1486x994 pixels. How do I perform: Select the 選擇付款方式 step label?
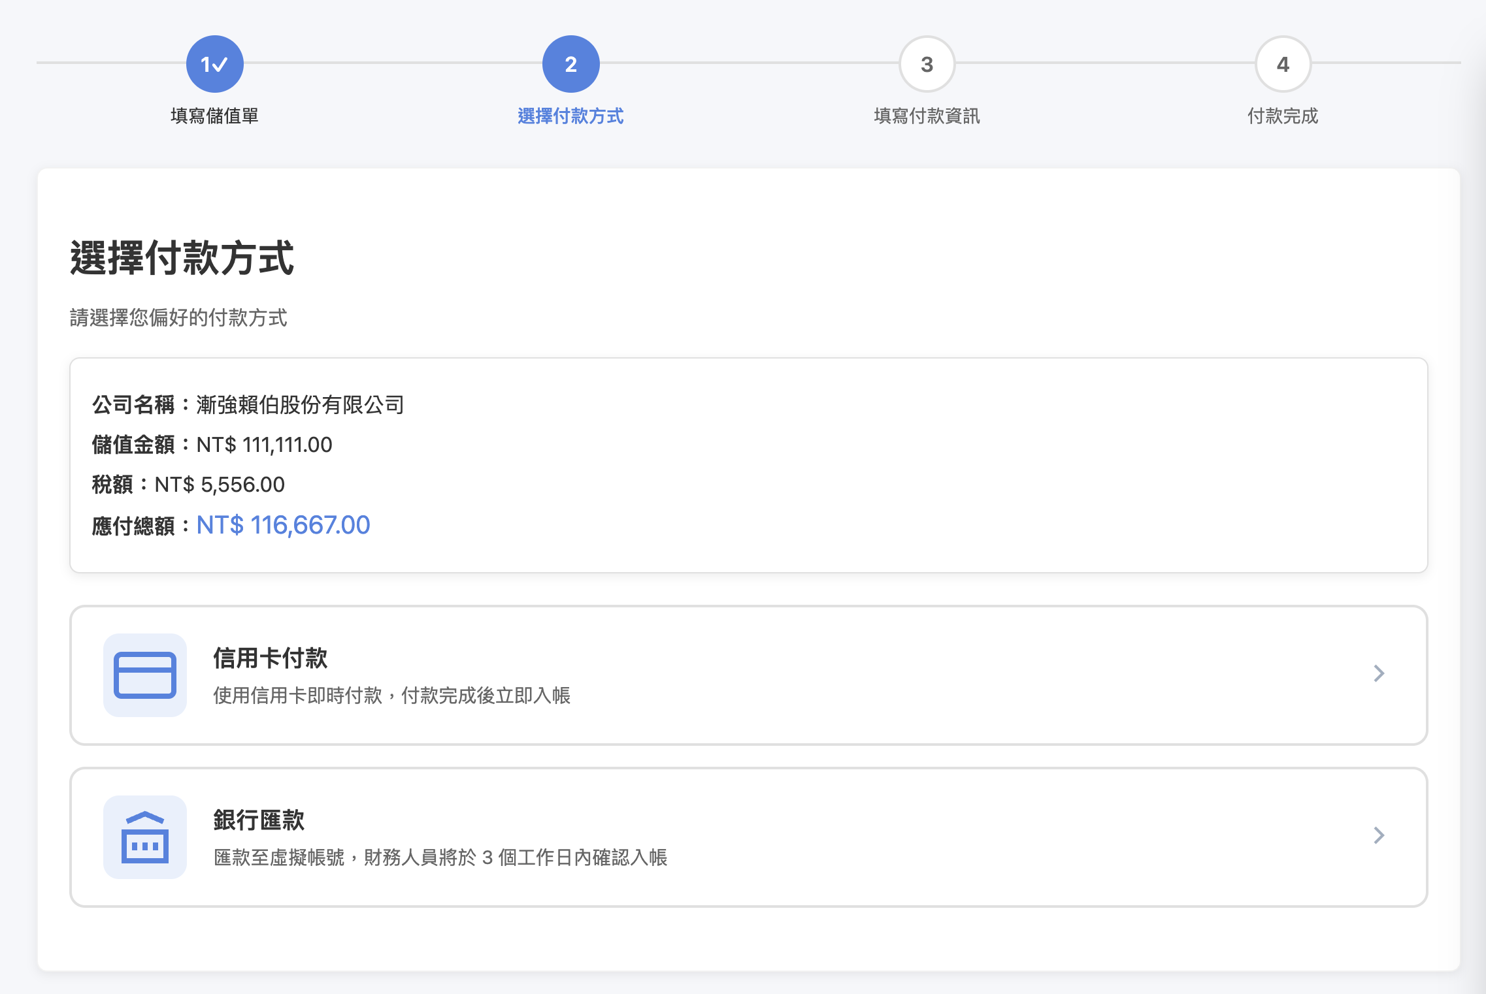571,116
